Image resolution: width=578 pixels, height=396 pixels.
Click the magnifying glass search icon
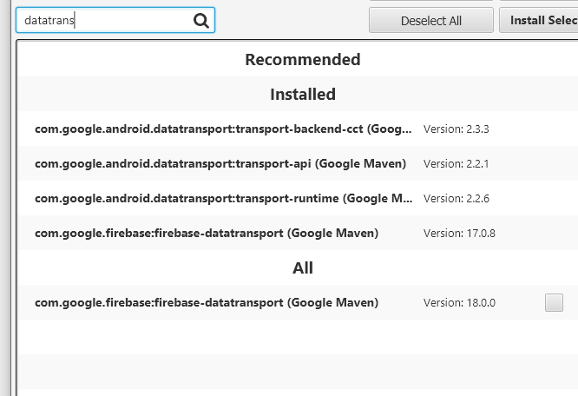201,21
